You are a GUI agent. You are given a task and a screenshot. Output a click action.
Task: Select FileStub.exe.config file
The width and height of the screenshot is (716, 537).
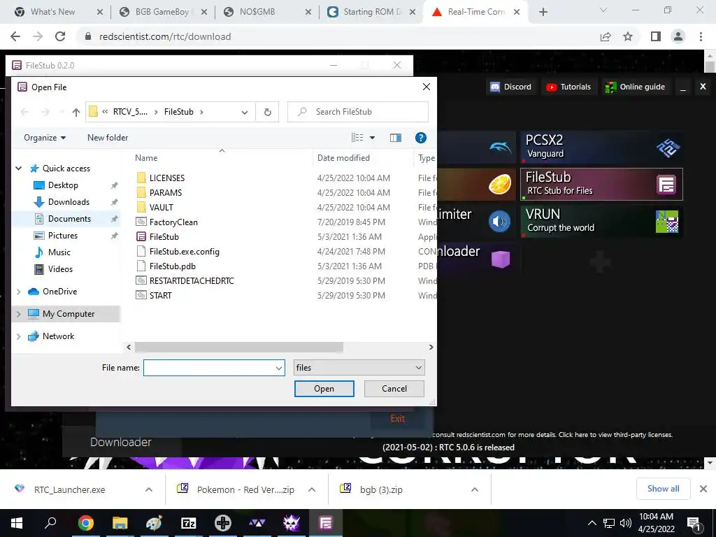coord(184,252)
